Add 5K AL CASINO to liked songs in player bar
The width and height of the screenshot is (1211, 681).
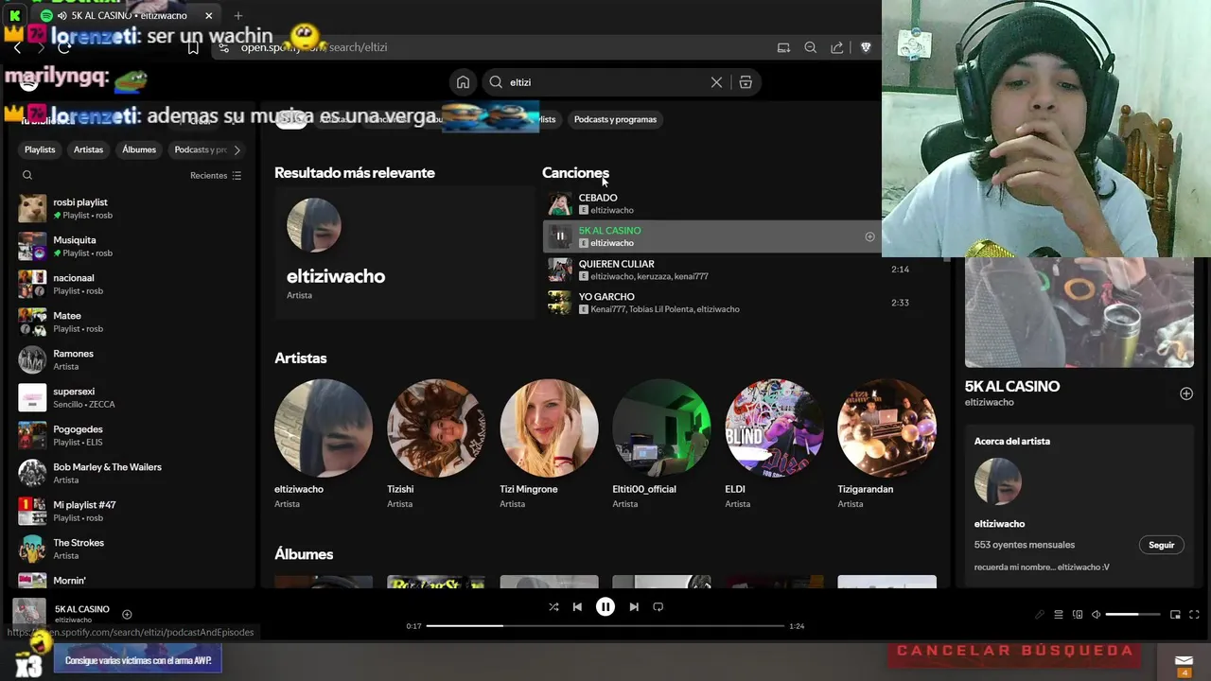(127, 614)
